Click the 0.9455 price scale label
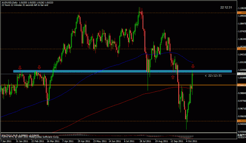This screenshot has height=143, width=246. [x=242, y=124]
